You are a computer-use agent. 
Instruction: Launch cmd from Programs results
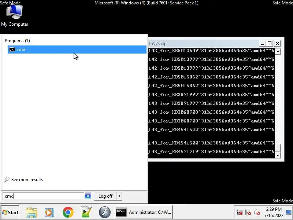point(77,49)
